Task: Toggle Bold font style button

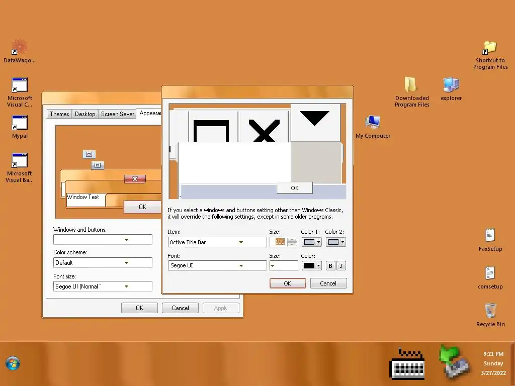Action: (x=330, y=265)
